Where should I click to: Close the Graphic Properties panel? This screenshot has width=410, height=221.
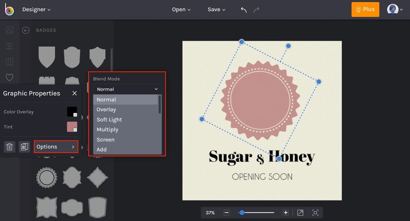click(x=75, y=93)
